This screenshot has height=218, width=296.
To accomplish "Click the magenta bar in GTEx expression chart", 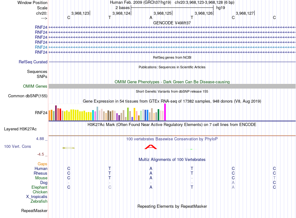I will coord(165,112).
